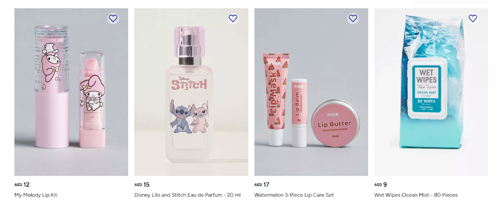Image resolution: width=500 pixels, height=201 pixels.
Task: Select the AED 9 price text
Action: point(381,184)
